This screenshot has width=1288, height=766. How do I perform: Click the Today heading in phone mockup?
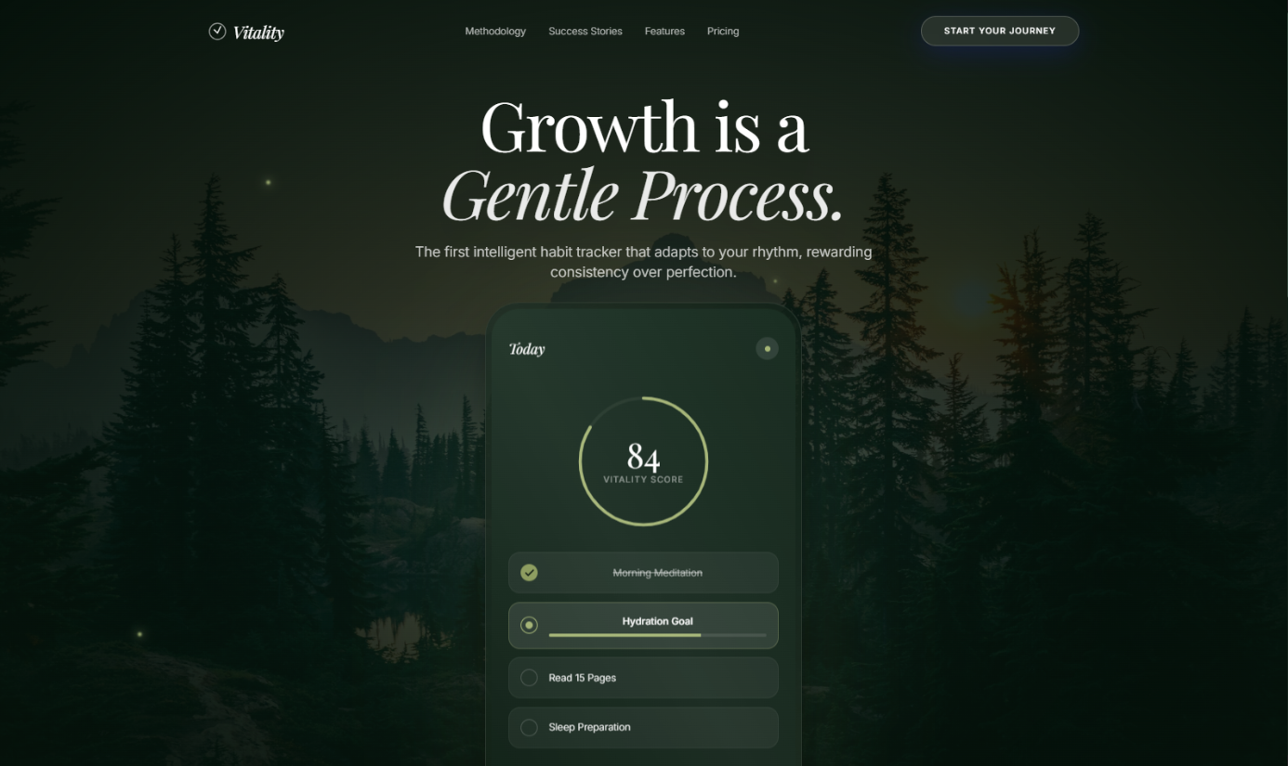click(527, 349)
